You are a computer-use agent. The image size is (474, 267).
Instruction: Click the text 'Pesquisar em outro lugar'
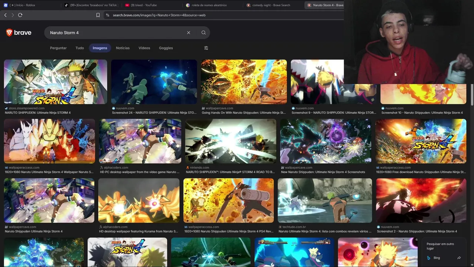(440, 246)
